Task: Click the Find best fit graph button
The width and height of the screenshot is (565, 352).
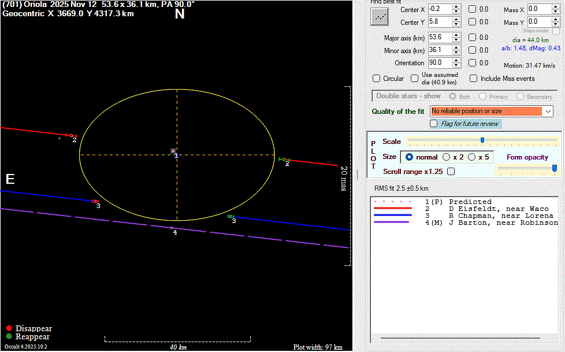Action: pos(380,17)
